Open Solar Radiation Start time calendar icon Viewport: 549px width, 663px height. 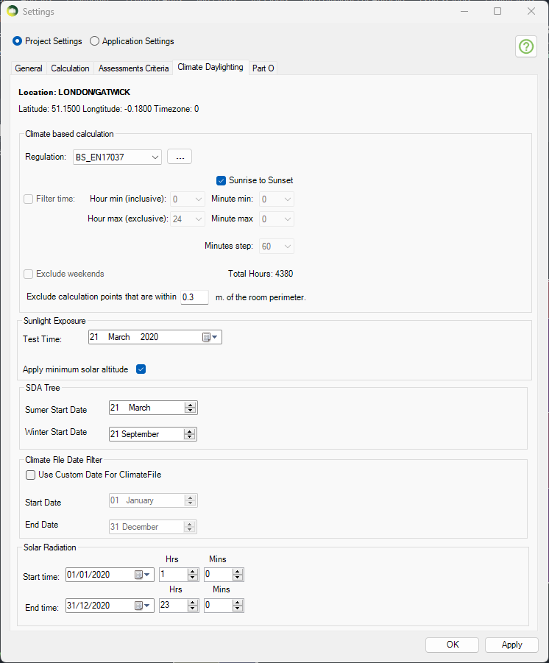(x=142, y=575)
